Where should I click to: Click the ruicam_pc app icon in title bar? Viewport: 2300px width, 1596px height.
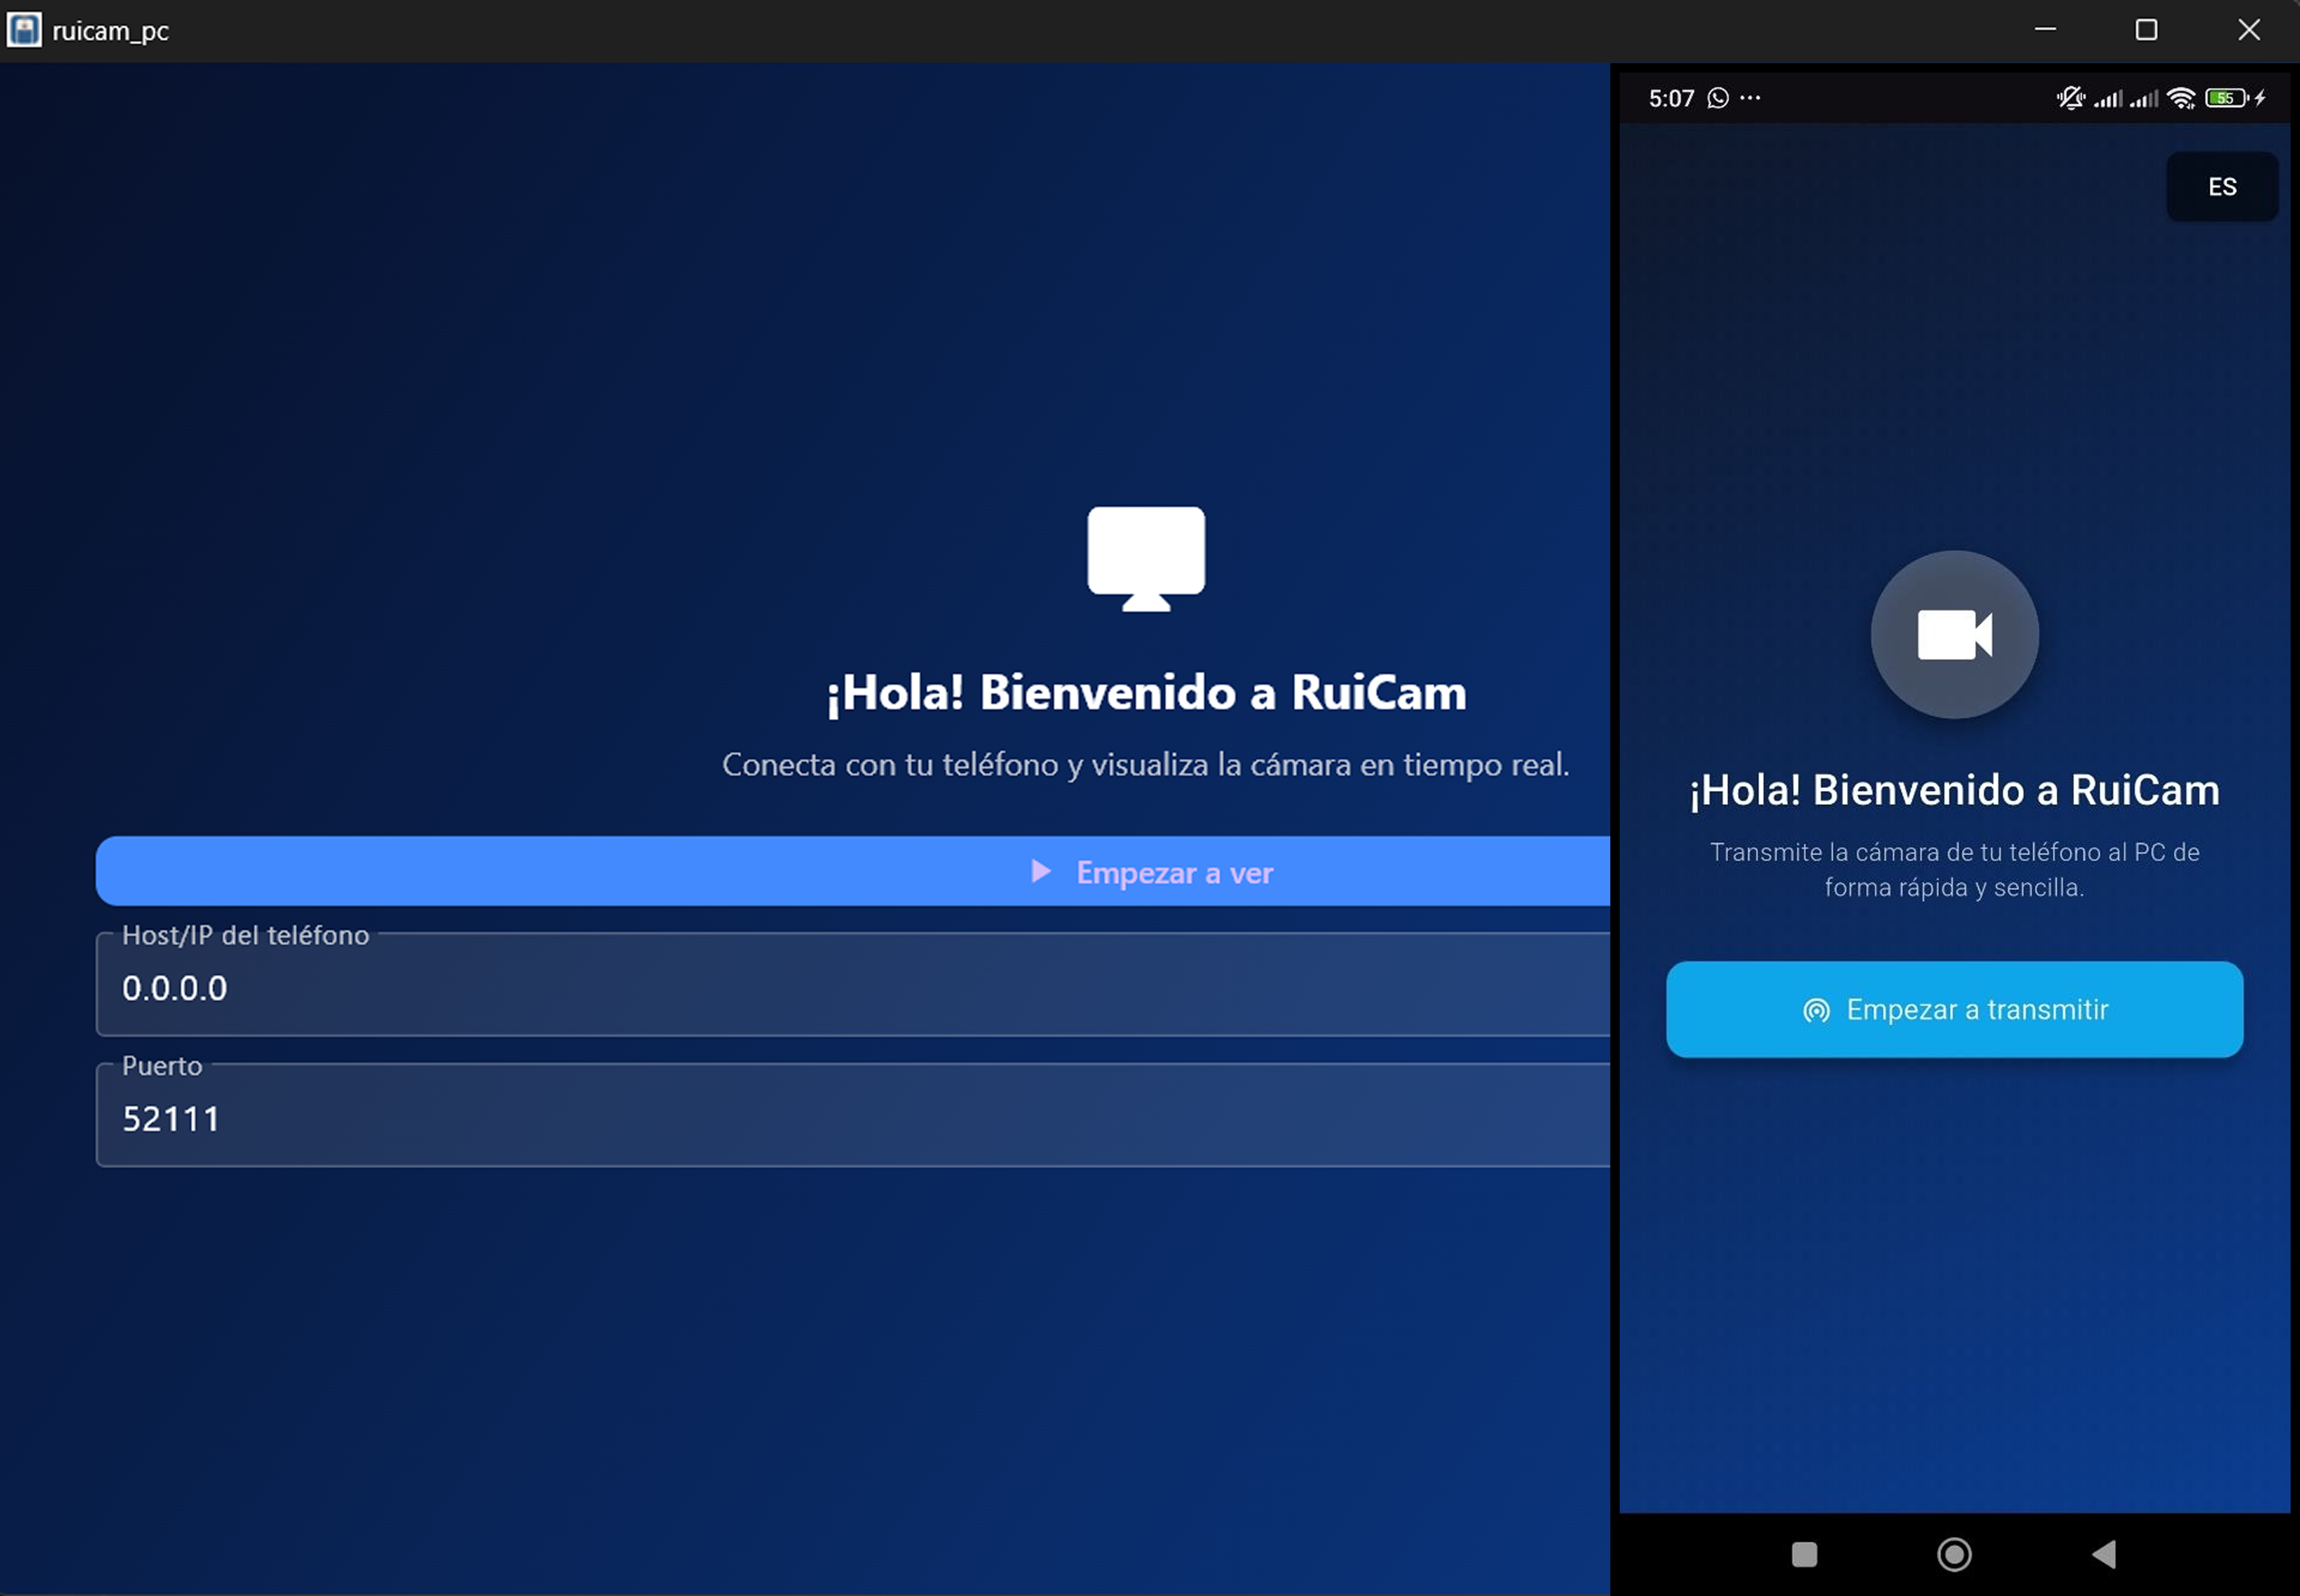coord(24,30)
